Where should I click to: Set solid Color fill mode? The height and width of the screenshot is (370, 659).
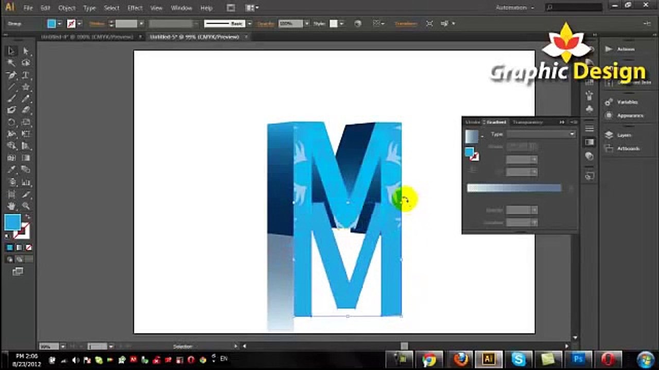coord(10,248)
